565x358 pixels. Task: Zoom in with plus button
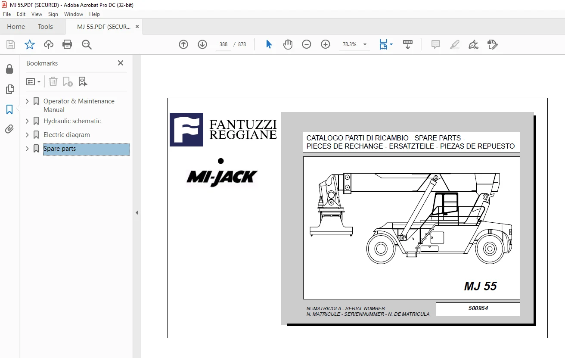click(x=326, y=44)
